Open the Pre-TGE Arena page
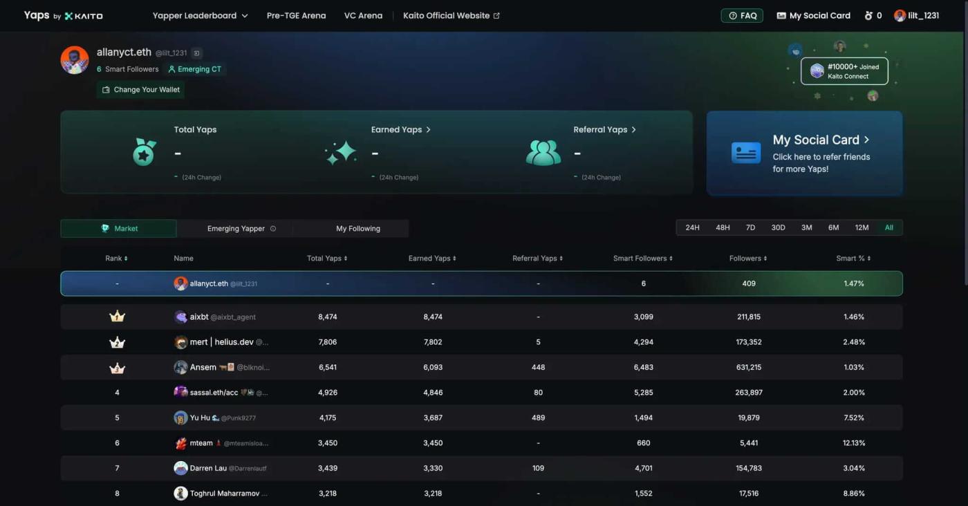Viewport: 968px width, 506px height. (296, 15)
